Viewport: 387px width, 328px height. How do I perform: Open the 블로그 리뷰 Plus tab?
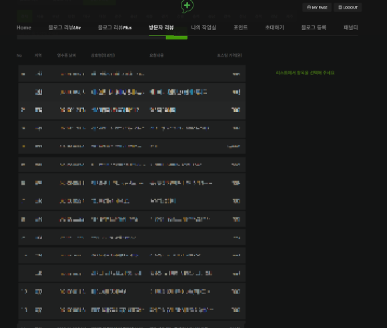115,27
